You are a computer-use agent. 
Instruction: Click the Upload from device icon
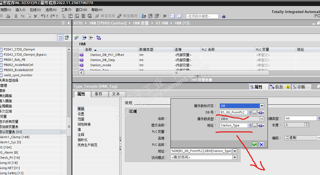[77, 16]
